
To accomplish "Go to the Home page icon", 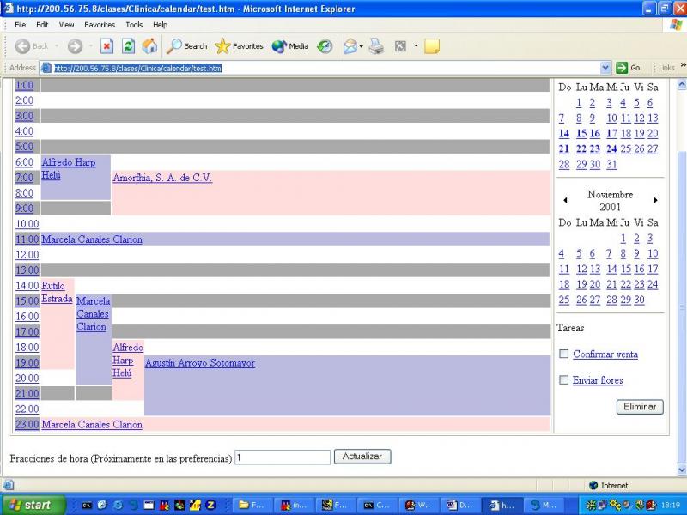I will click(x=149, y=46).
